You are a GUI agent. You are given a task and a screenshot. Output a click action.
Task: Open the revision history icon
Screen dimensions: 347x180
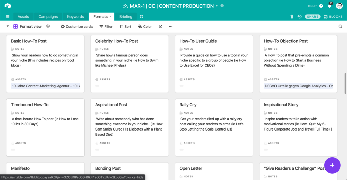coord(300,17)
